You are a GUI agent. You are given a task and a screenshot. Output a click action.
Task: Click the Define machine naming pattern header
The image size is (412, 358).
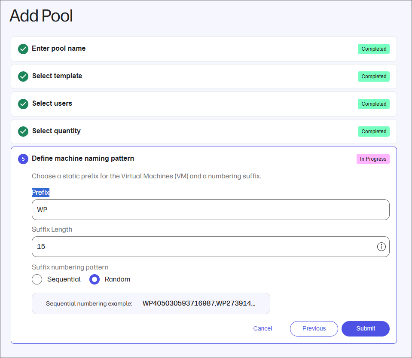[x=83, y=159]
